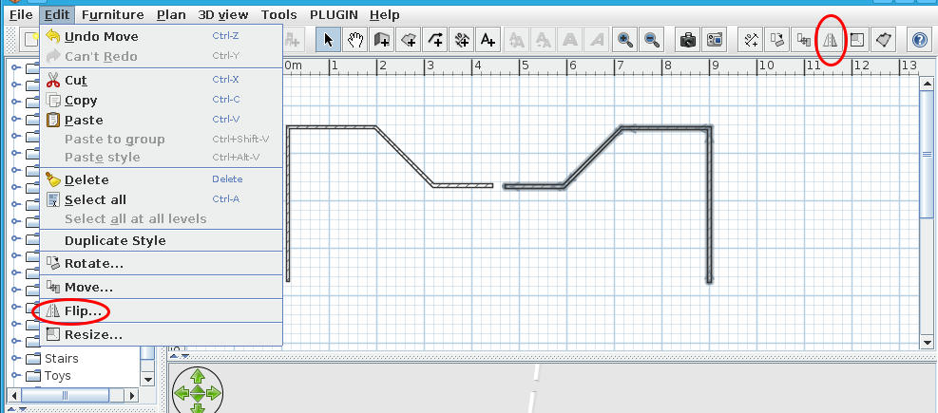Click the selected right-side wall in plan
The image size is (938, 413).
(x=710, y=203)
